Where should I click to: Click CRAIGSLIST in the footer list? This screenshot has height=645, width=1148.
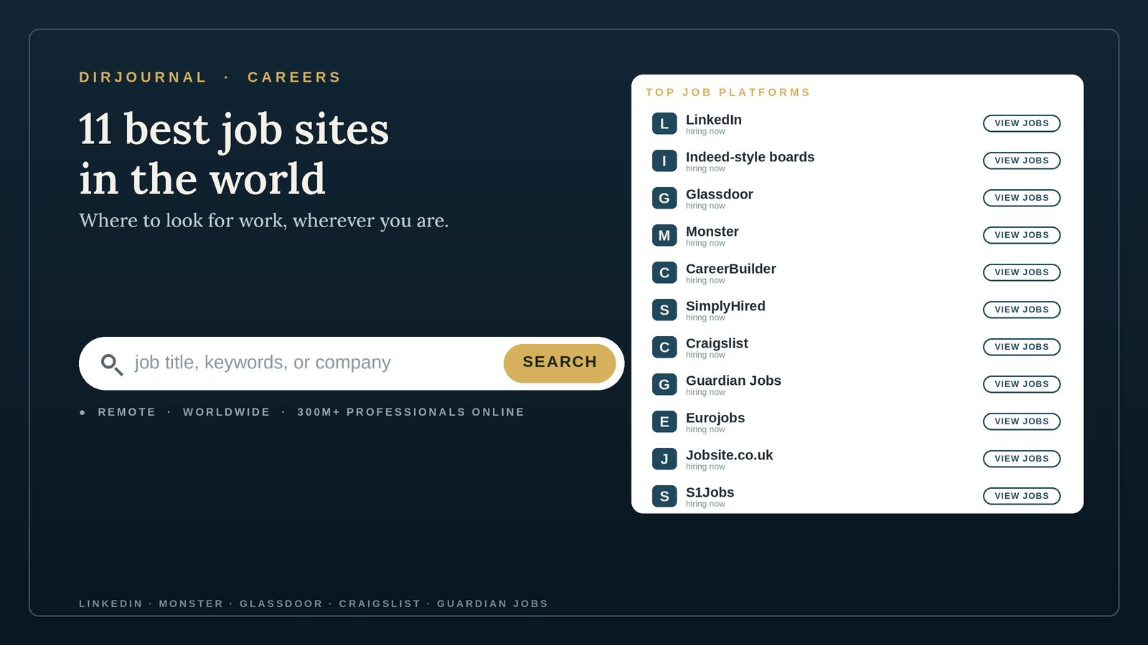coord(380,603)
